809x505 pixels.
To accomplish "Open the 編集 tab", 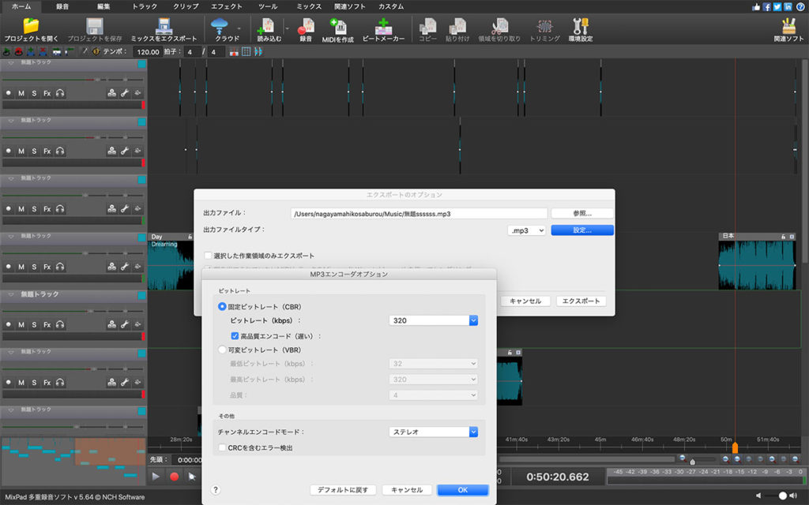I will (103, 6).
